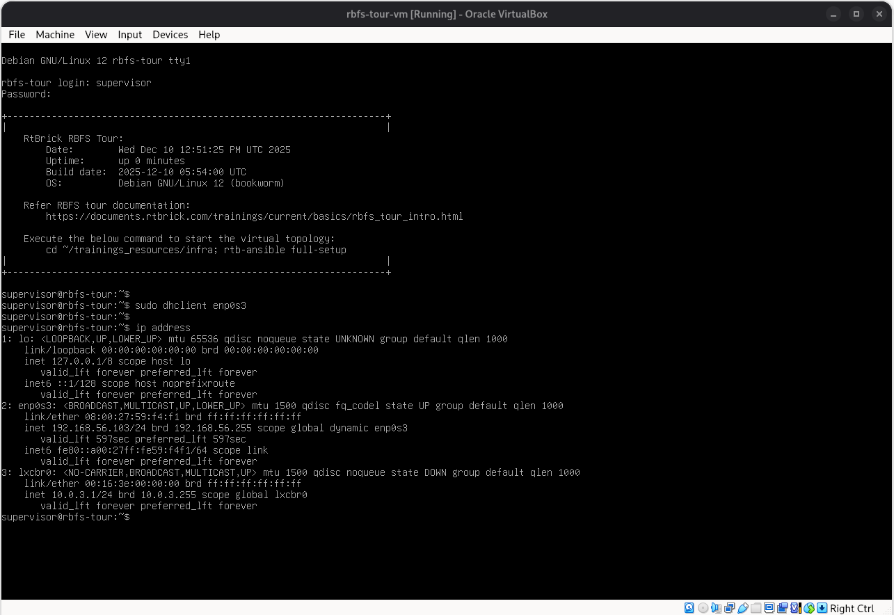Click the 'rtb-ansible full-setup' command text

285,250
